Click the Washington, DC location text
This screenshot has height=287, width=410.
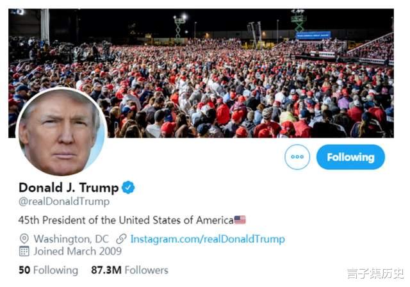pyautogui.click(x=71, y=239)
